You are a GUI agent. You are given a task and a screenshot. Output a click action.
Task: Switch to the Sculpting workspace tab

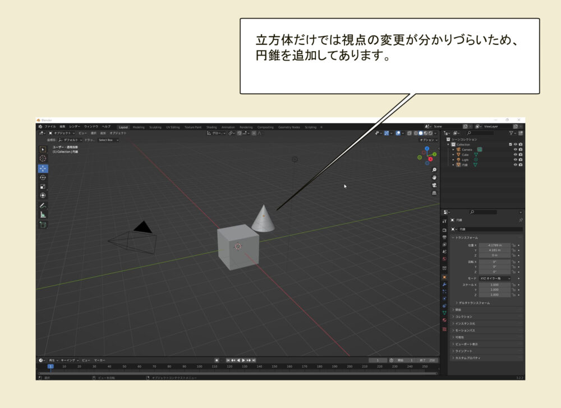(x=155, y=127)
